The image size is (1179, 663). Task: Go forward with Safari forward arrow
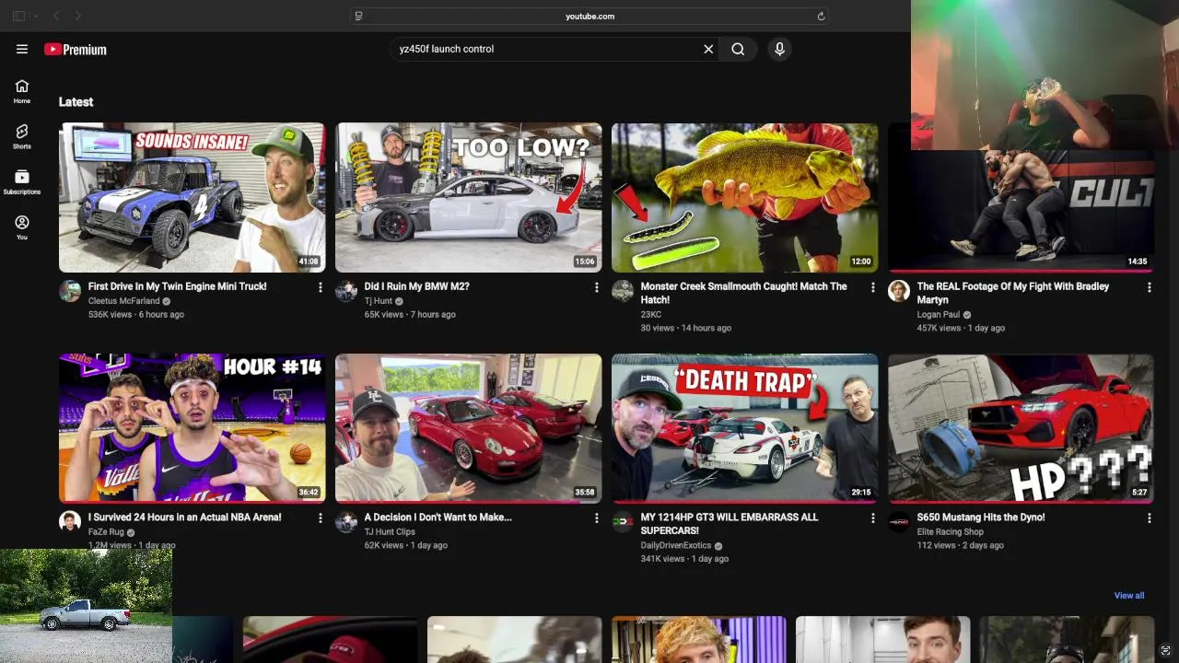[77, 16]
